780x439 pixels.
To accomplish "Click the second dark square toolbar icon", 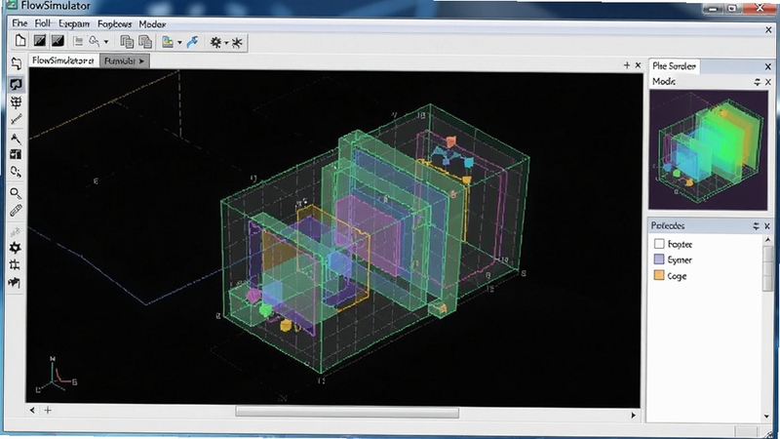I will [x=58, y=41].
